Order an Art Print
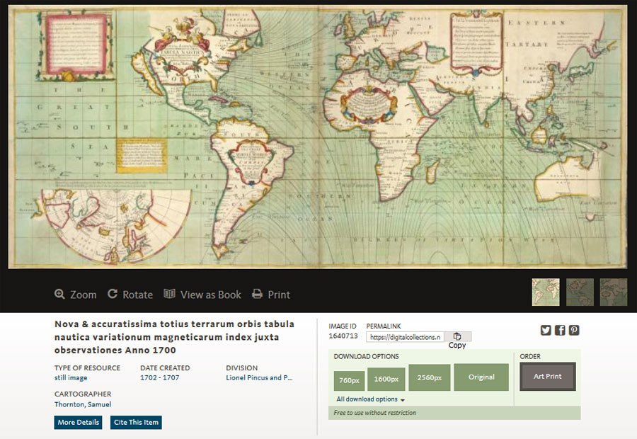Viewport: 637px width, 439px height. 549,376
